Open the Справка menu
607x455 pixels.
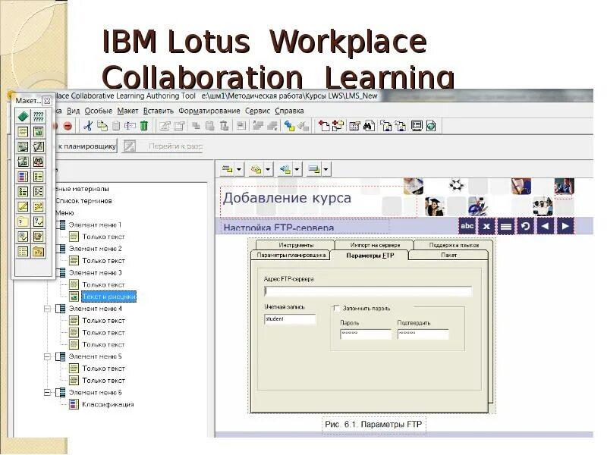pyautogui.click(x=289, y=111)
